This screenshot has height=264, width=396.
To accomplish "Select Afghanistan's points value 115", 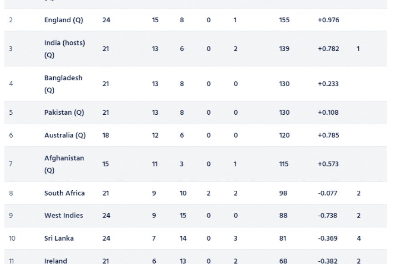I will (x=284, y=164).
